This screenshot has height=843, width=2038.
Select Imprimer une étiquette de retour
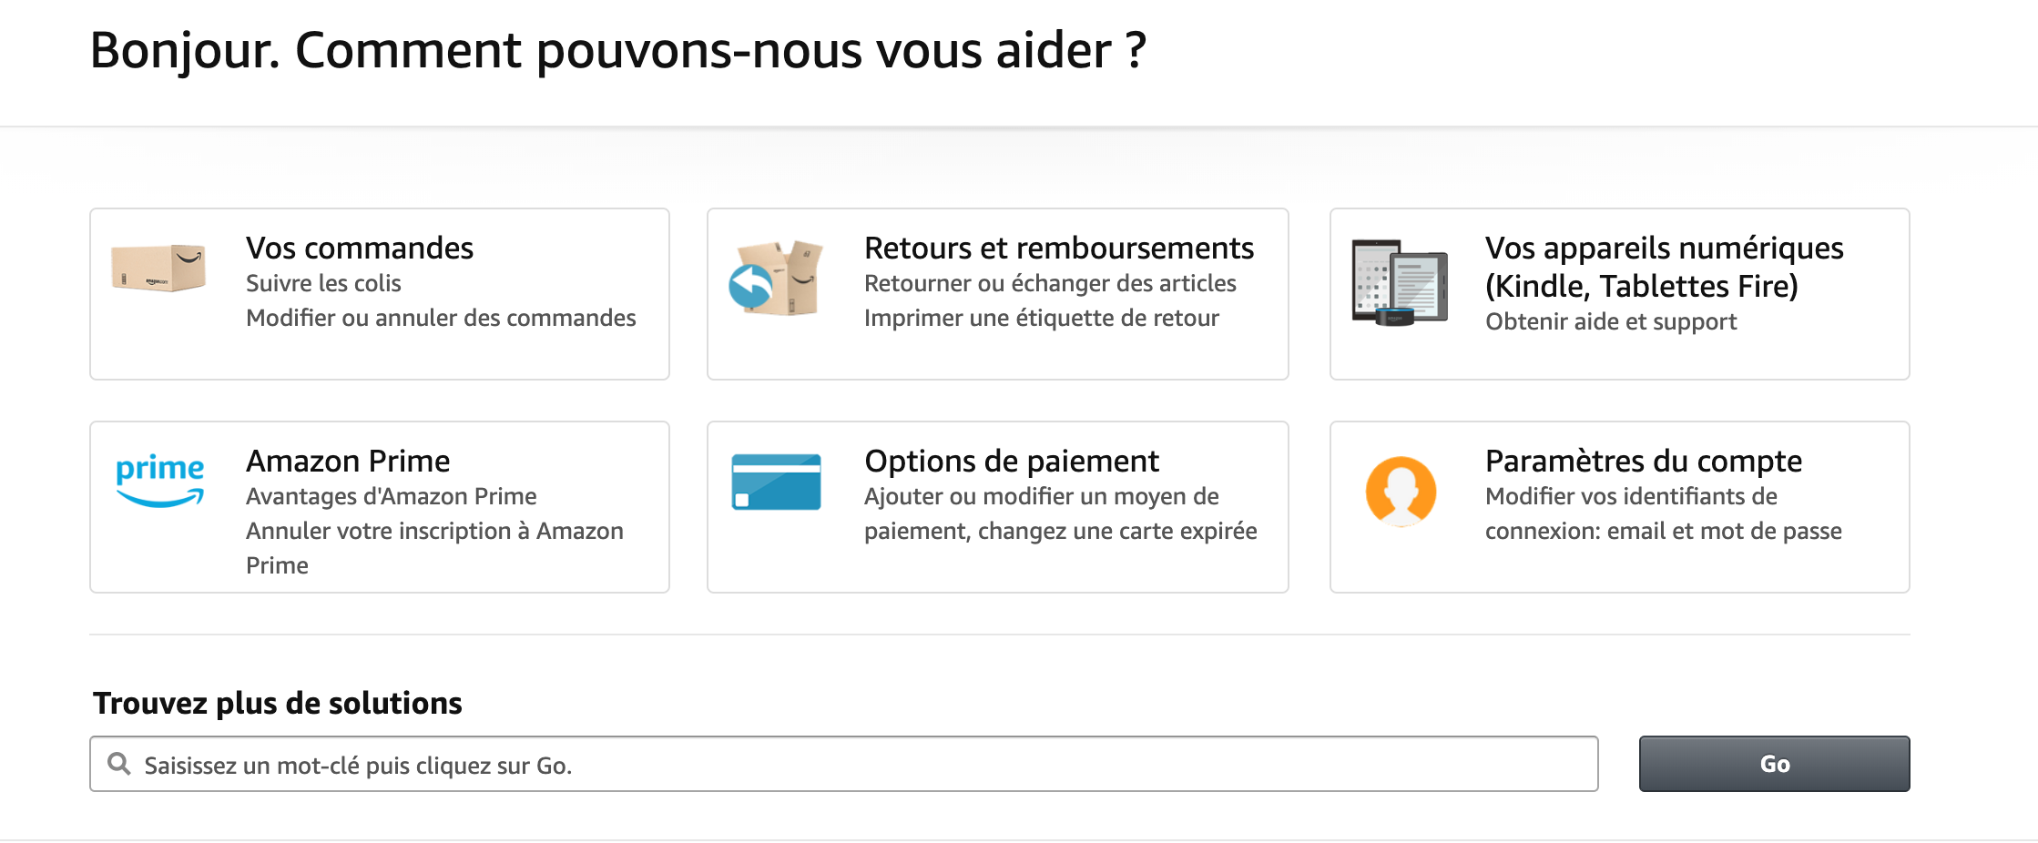tap(1042, 318)
